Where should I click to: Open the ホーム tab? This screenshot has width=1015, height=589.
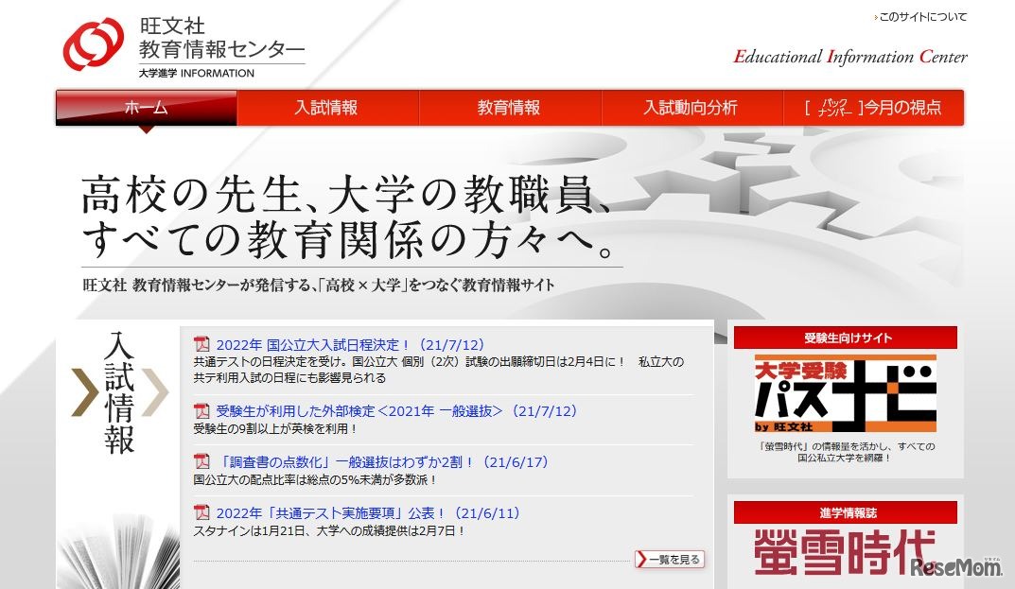pyautogui.click(x=144, y=108)
